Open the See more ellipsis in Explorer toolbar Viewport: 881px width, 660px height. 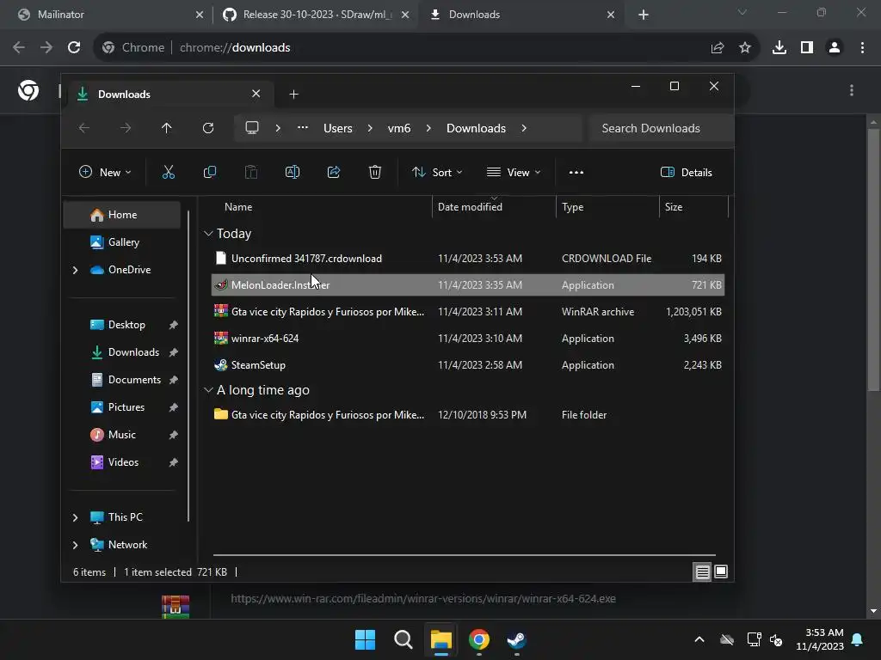pyautogui.click(x=576, y=172)
